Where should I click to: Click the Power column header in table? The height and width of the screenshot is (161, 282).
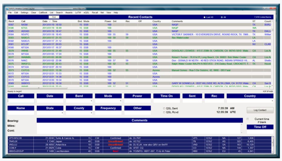click(108, 21)
